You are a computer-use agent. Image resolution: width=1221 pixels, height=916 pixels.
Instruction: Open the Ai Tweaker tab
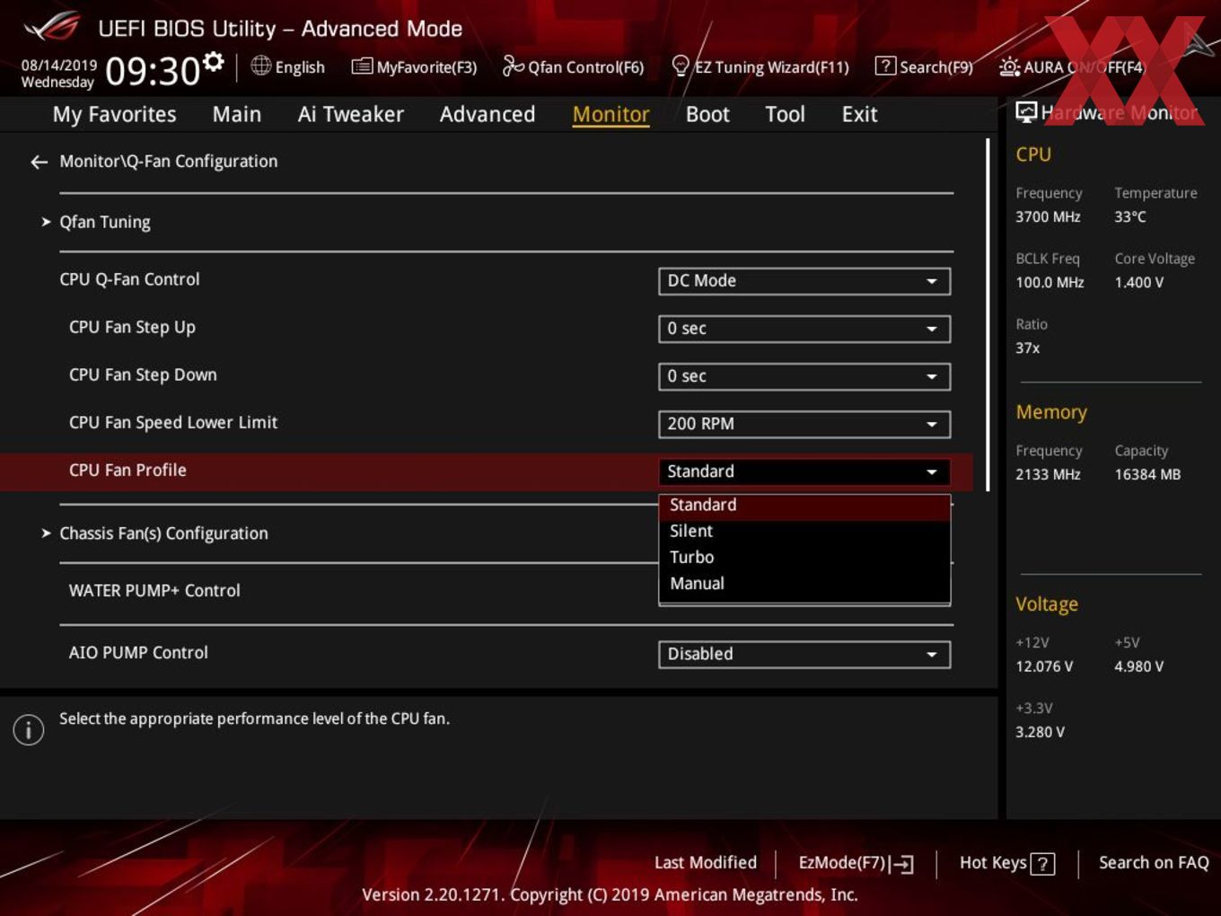pyautogui.click(x=350, y=114)
